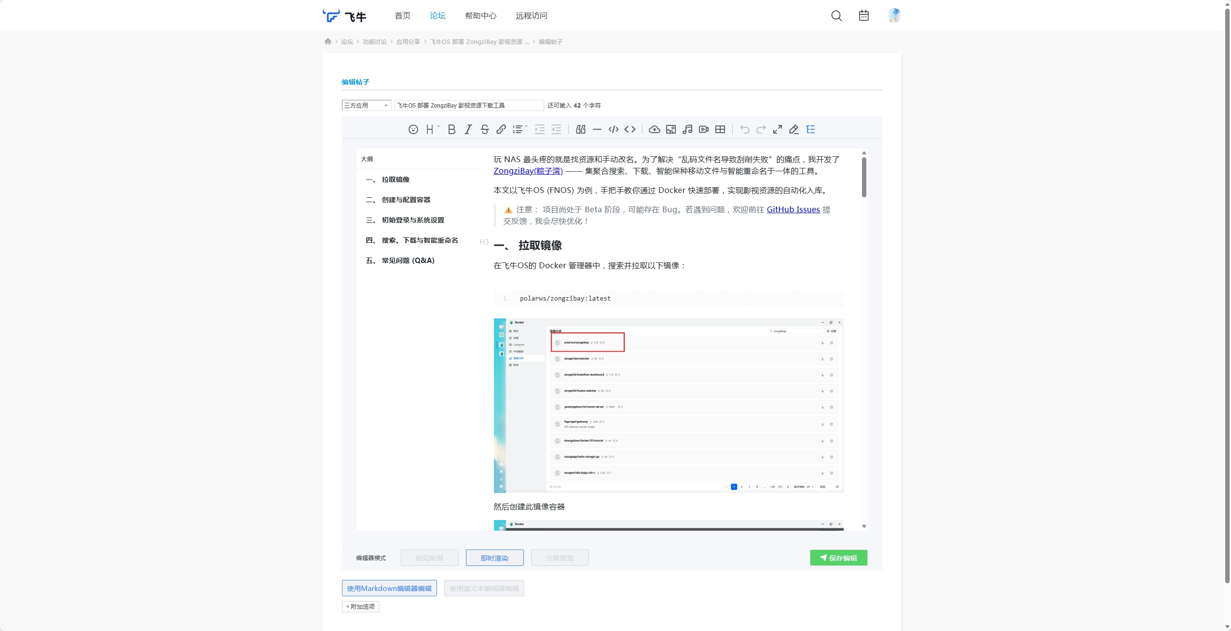Open the GitHub Issues link
This screenshot has width=1231, height=631.
(793, 209)
